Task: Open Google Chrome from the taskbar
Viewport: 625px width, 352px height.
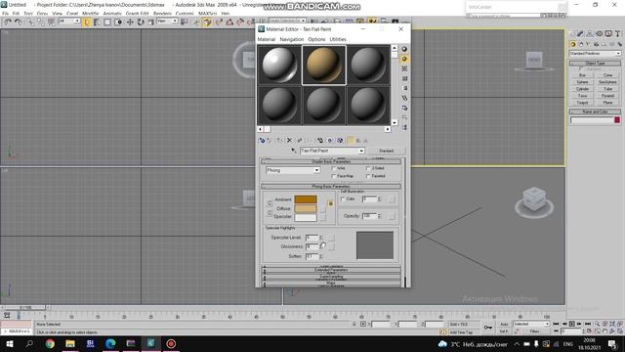Action: [50, 343]
